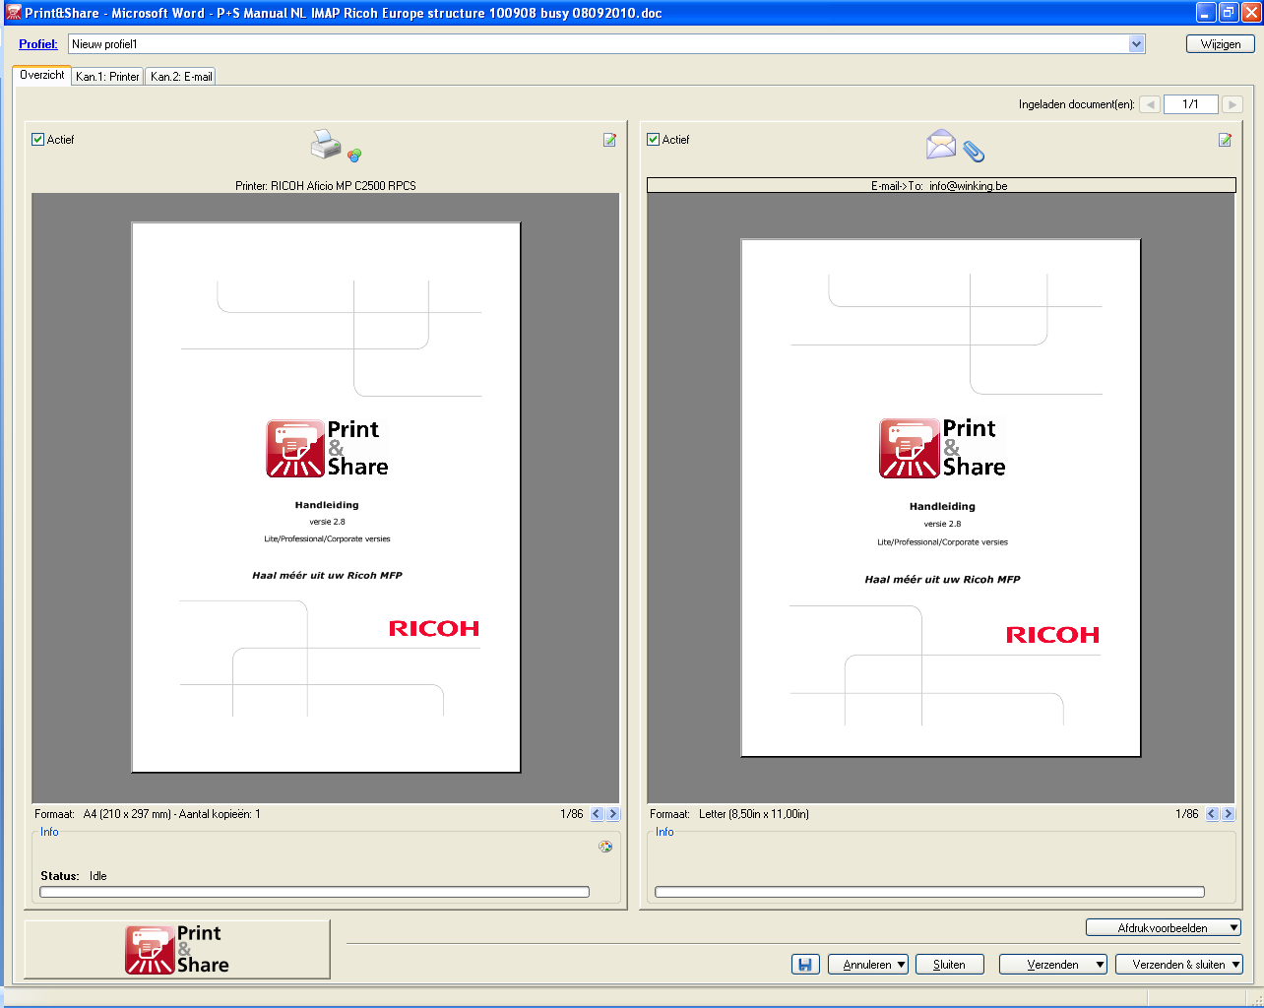The height and width of the screenshot is (1008, 1264).
Task: Go to next page in printer preview
Action: tap(613, 814)
